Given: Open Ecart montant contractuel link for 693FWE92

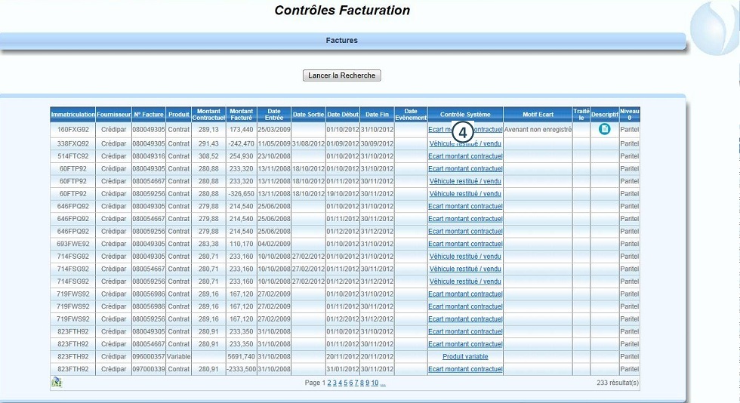Looking at the screenshot, I should tap(465, 244).
